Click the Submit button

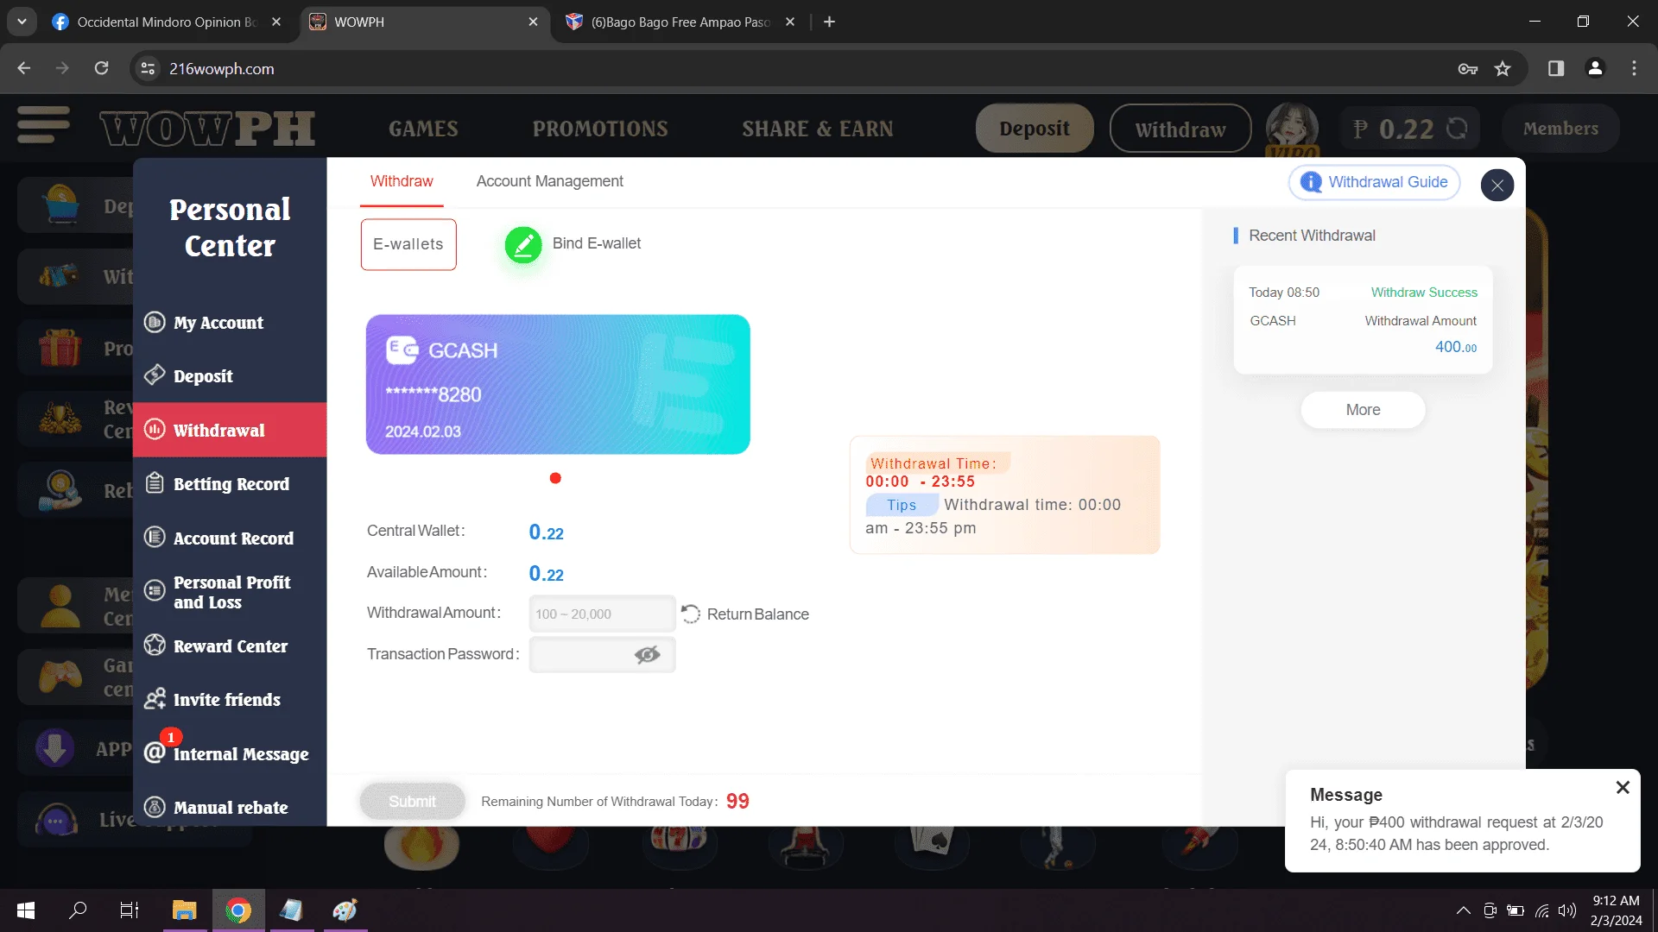tap(412, 802)
